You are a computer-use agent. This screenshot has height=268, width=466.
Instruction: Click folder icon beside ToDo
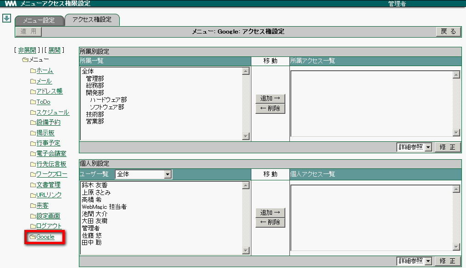point(33,102)
